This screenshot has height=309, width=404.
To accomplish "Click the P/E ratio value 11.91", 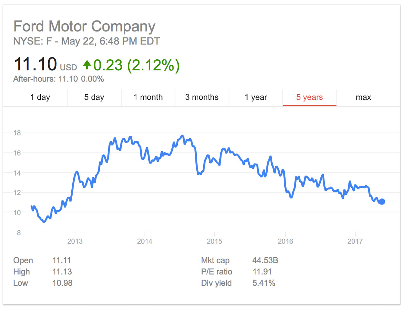I will tap(262, 272).
